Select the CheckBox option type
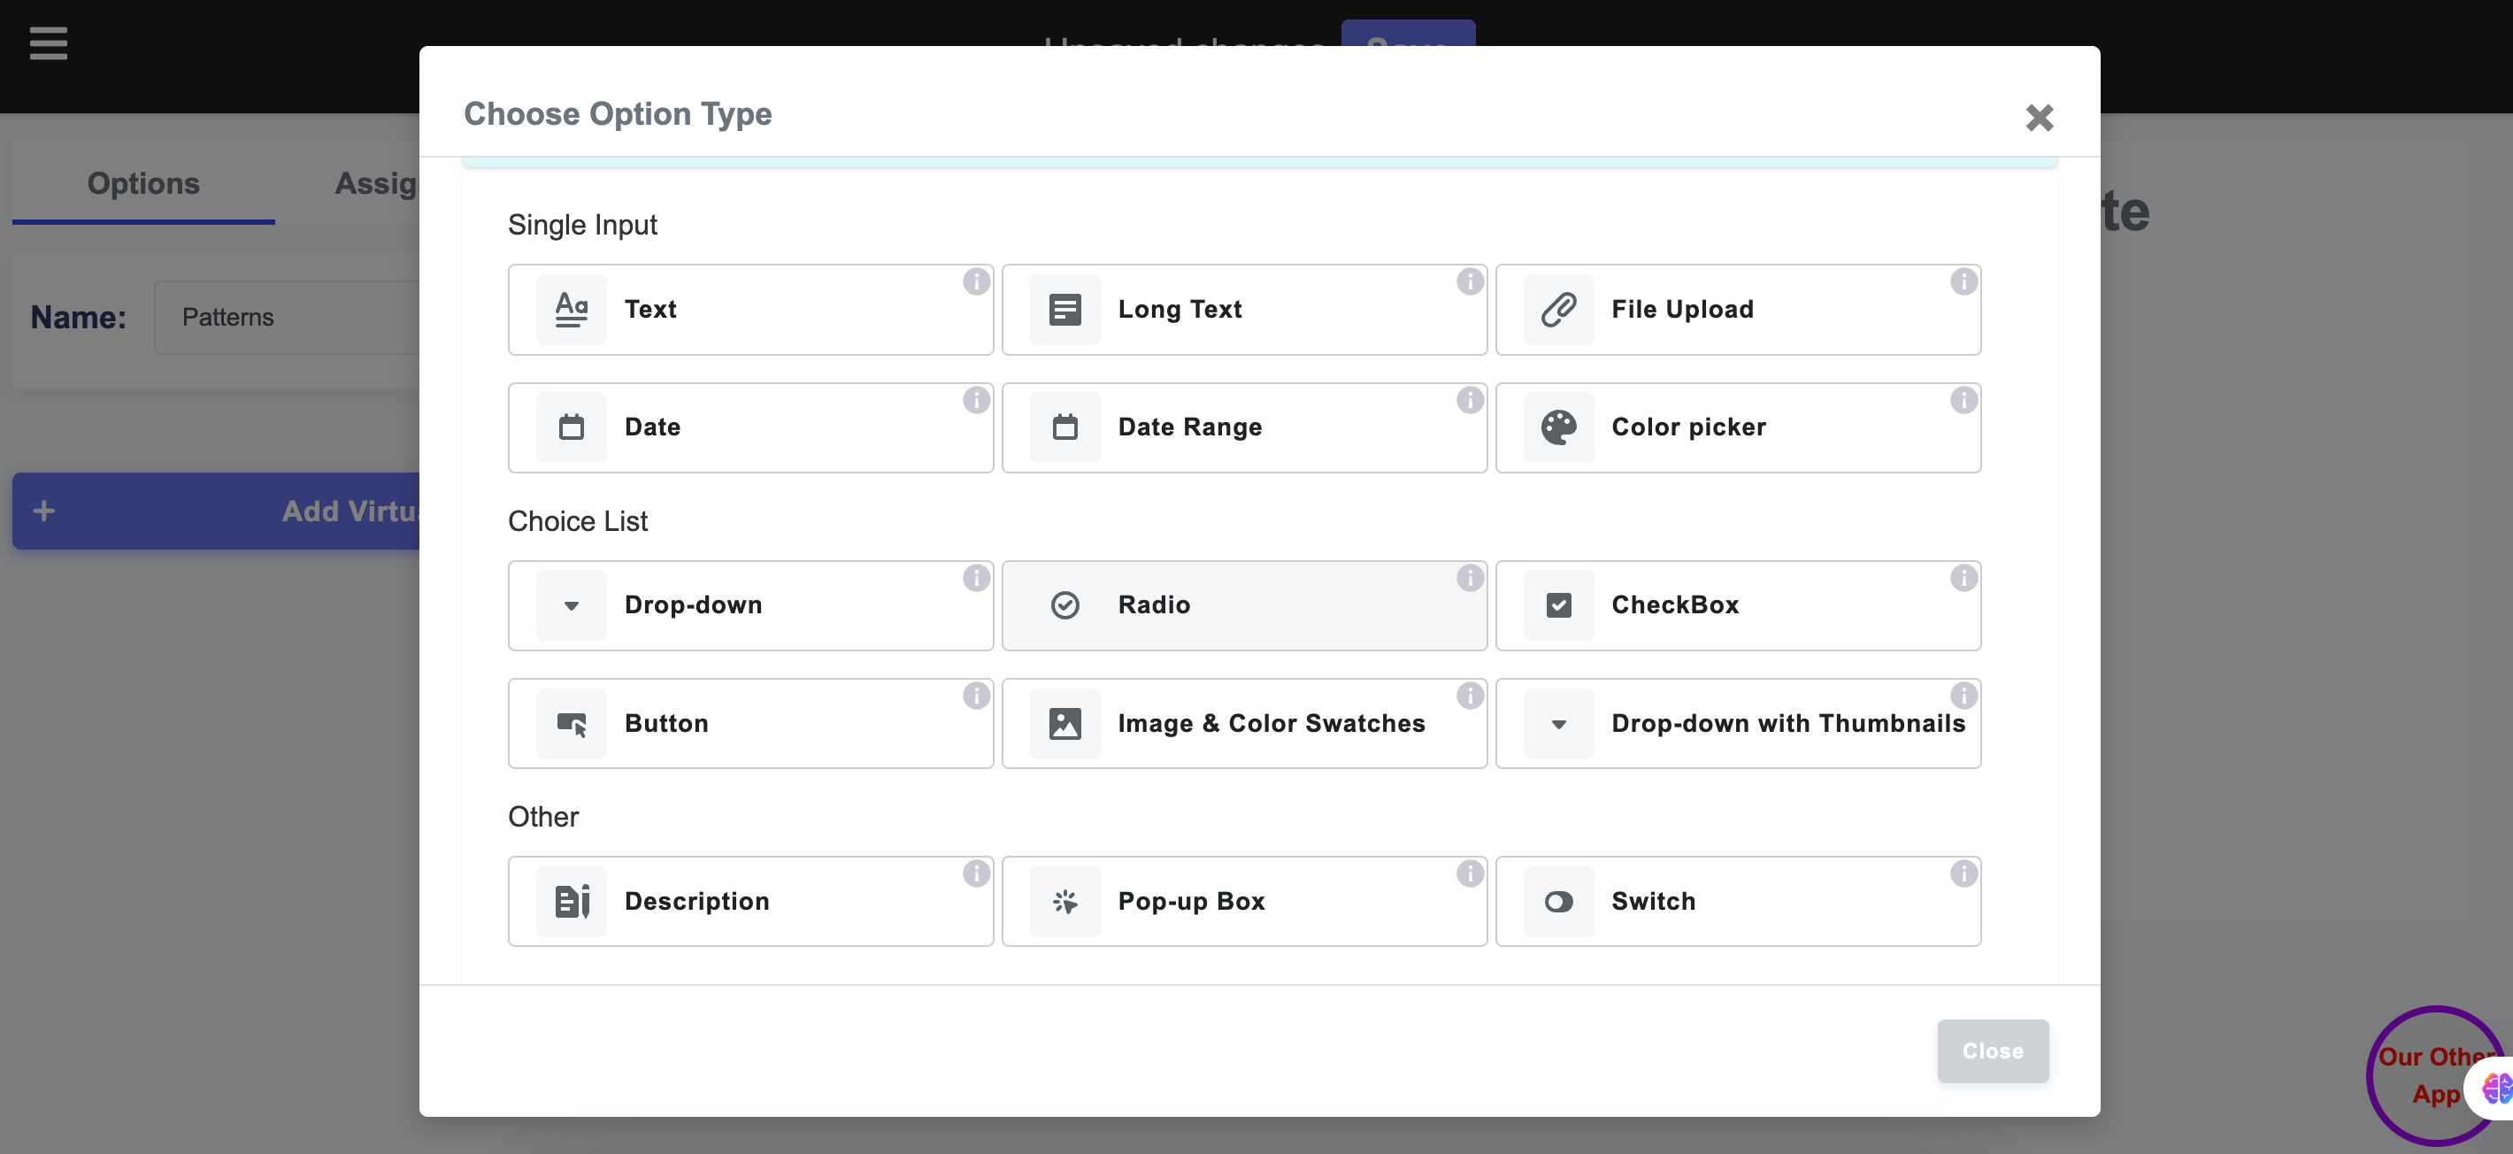Viewport: 2513px width, 1154px height. tap(1738, 604)
